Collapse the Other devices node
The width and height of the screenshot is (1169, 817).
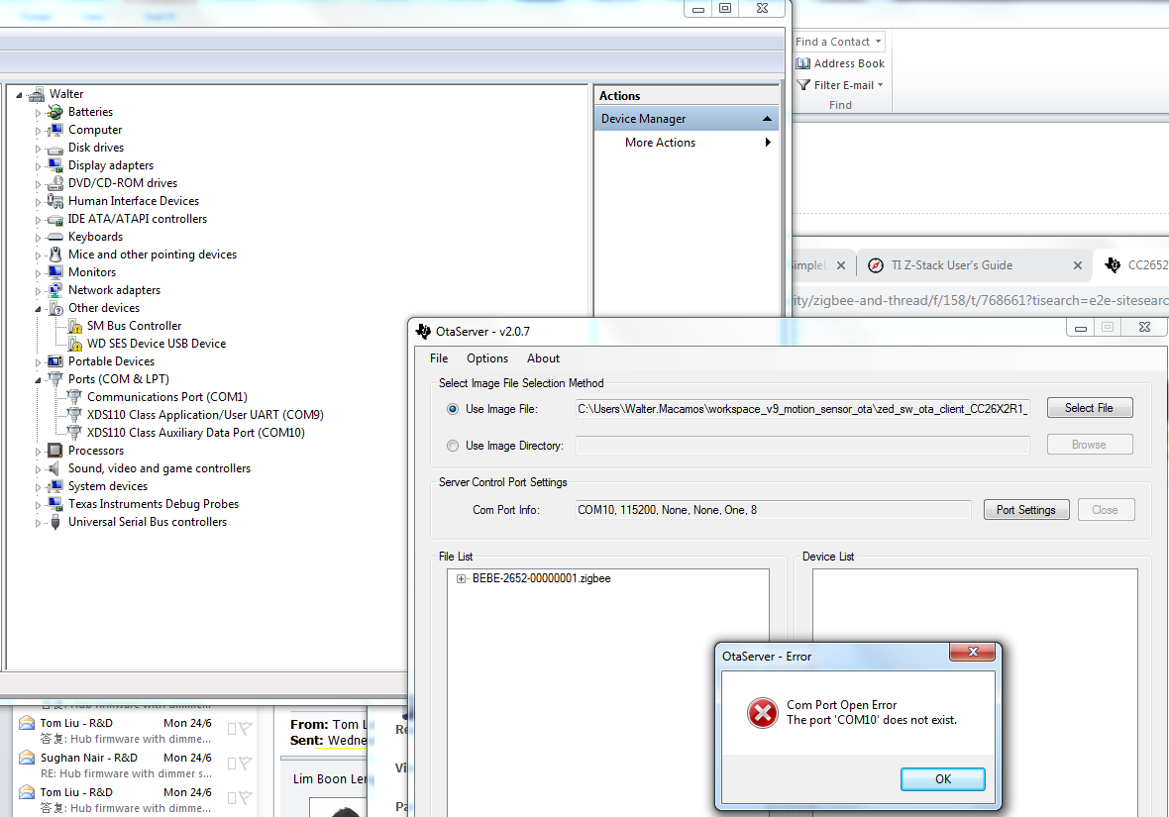point(38,309)
